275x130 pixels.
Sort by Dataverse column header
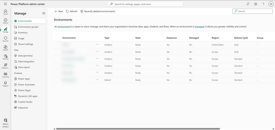pyautogui.click(x=172, y=38)
